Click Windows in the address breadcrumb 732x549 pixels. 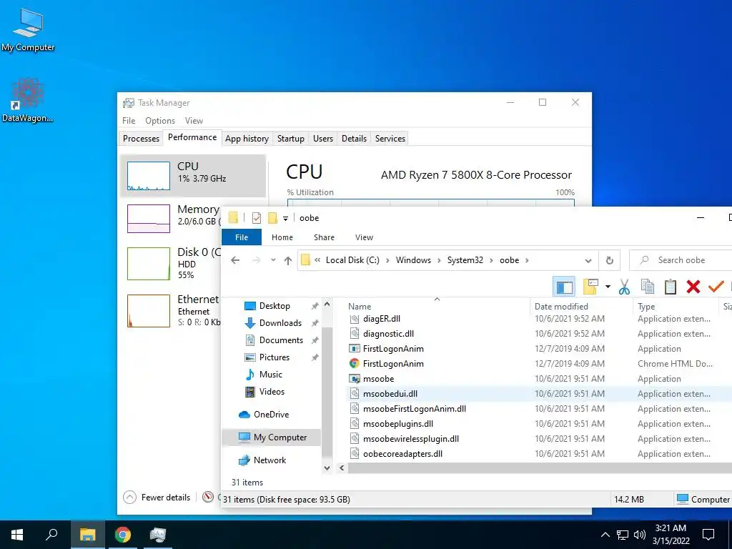coord(413,260)
